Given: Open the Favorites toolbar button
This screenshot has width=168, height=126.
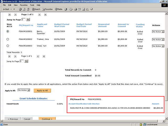Looking at the screenshot, I should (47, 9).
